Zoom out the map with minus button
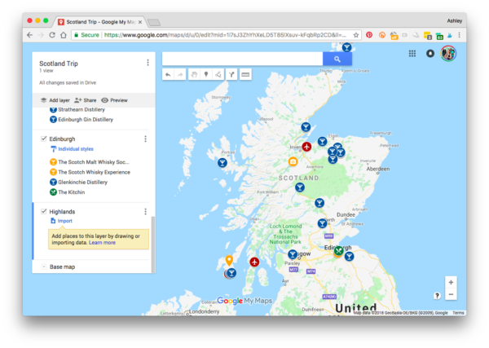This screenshot has height=348, width=489. [x=451, y=294]
